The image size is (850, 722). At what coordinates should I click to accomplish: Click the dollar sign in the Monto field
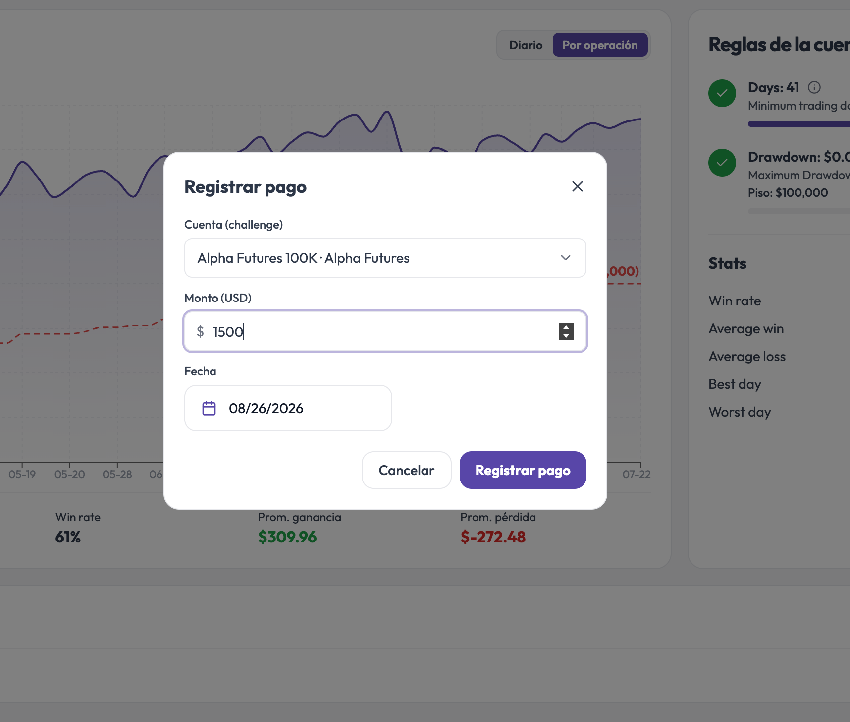[x=200, y=331]
